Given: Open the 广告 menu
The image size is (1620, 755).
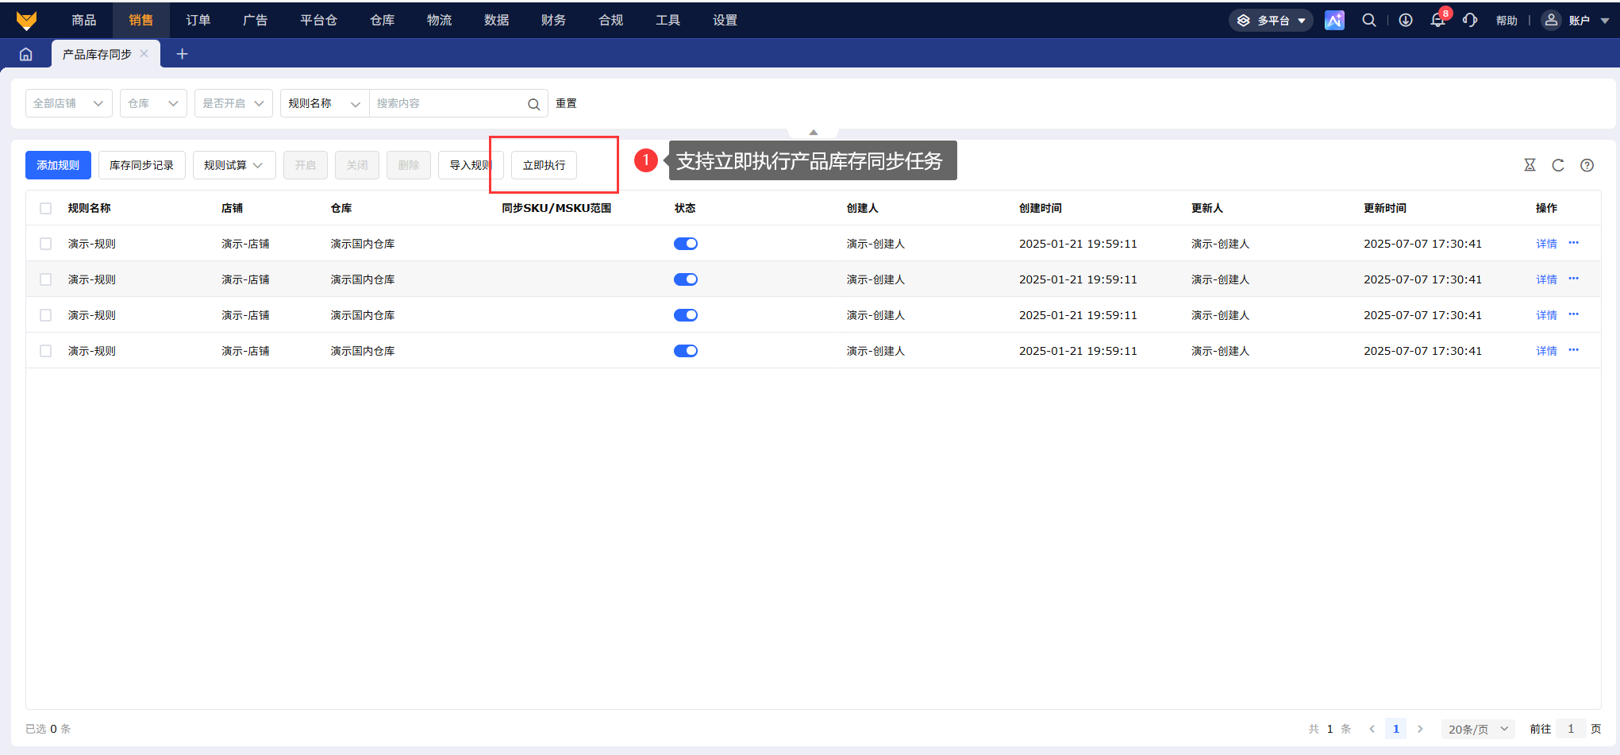Looking at the screenshot, I should [255, 20].
